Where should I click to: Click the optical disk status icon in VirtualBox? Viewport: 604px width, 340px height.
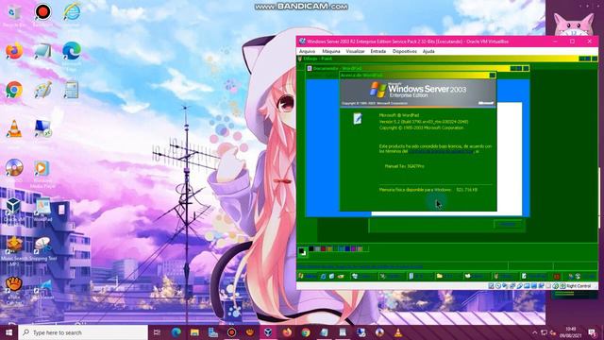498,286
